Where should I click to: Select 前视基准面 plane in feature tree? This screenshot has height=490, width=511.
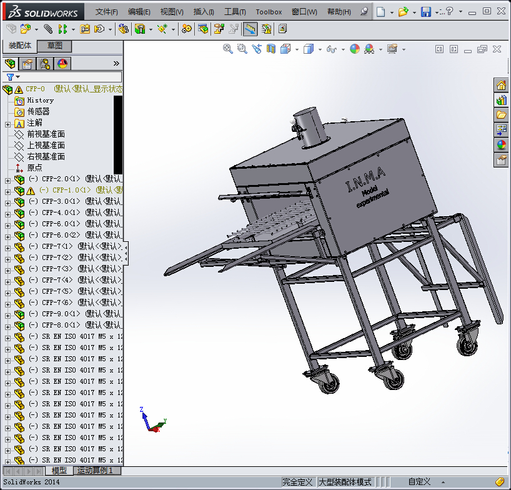pyautogui.click(x=46, y=134)
